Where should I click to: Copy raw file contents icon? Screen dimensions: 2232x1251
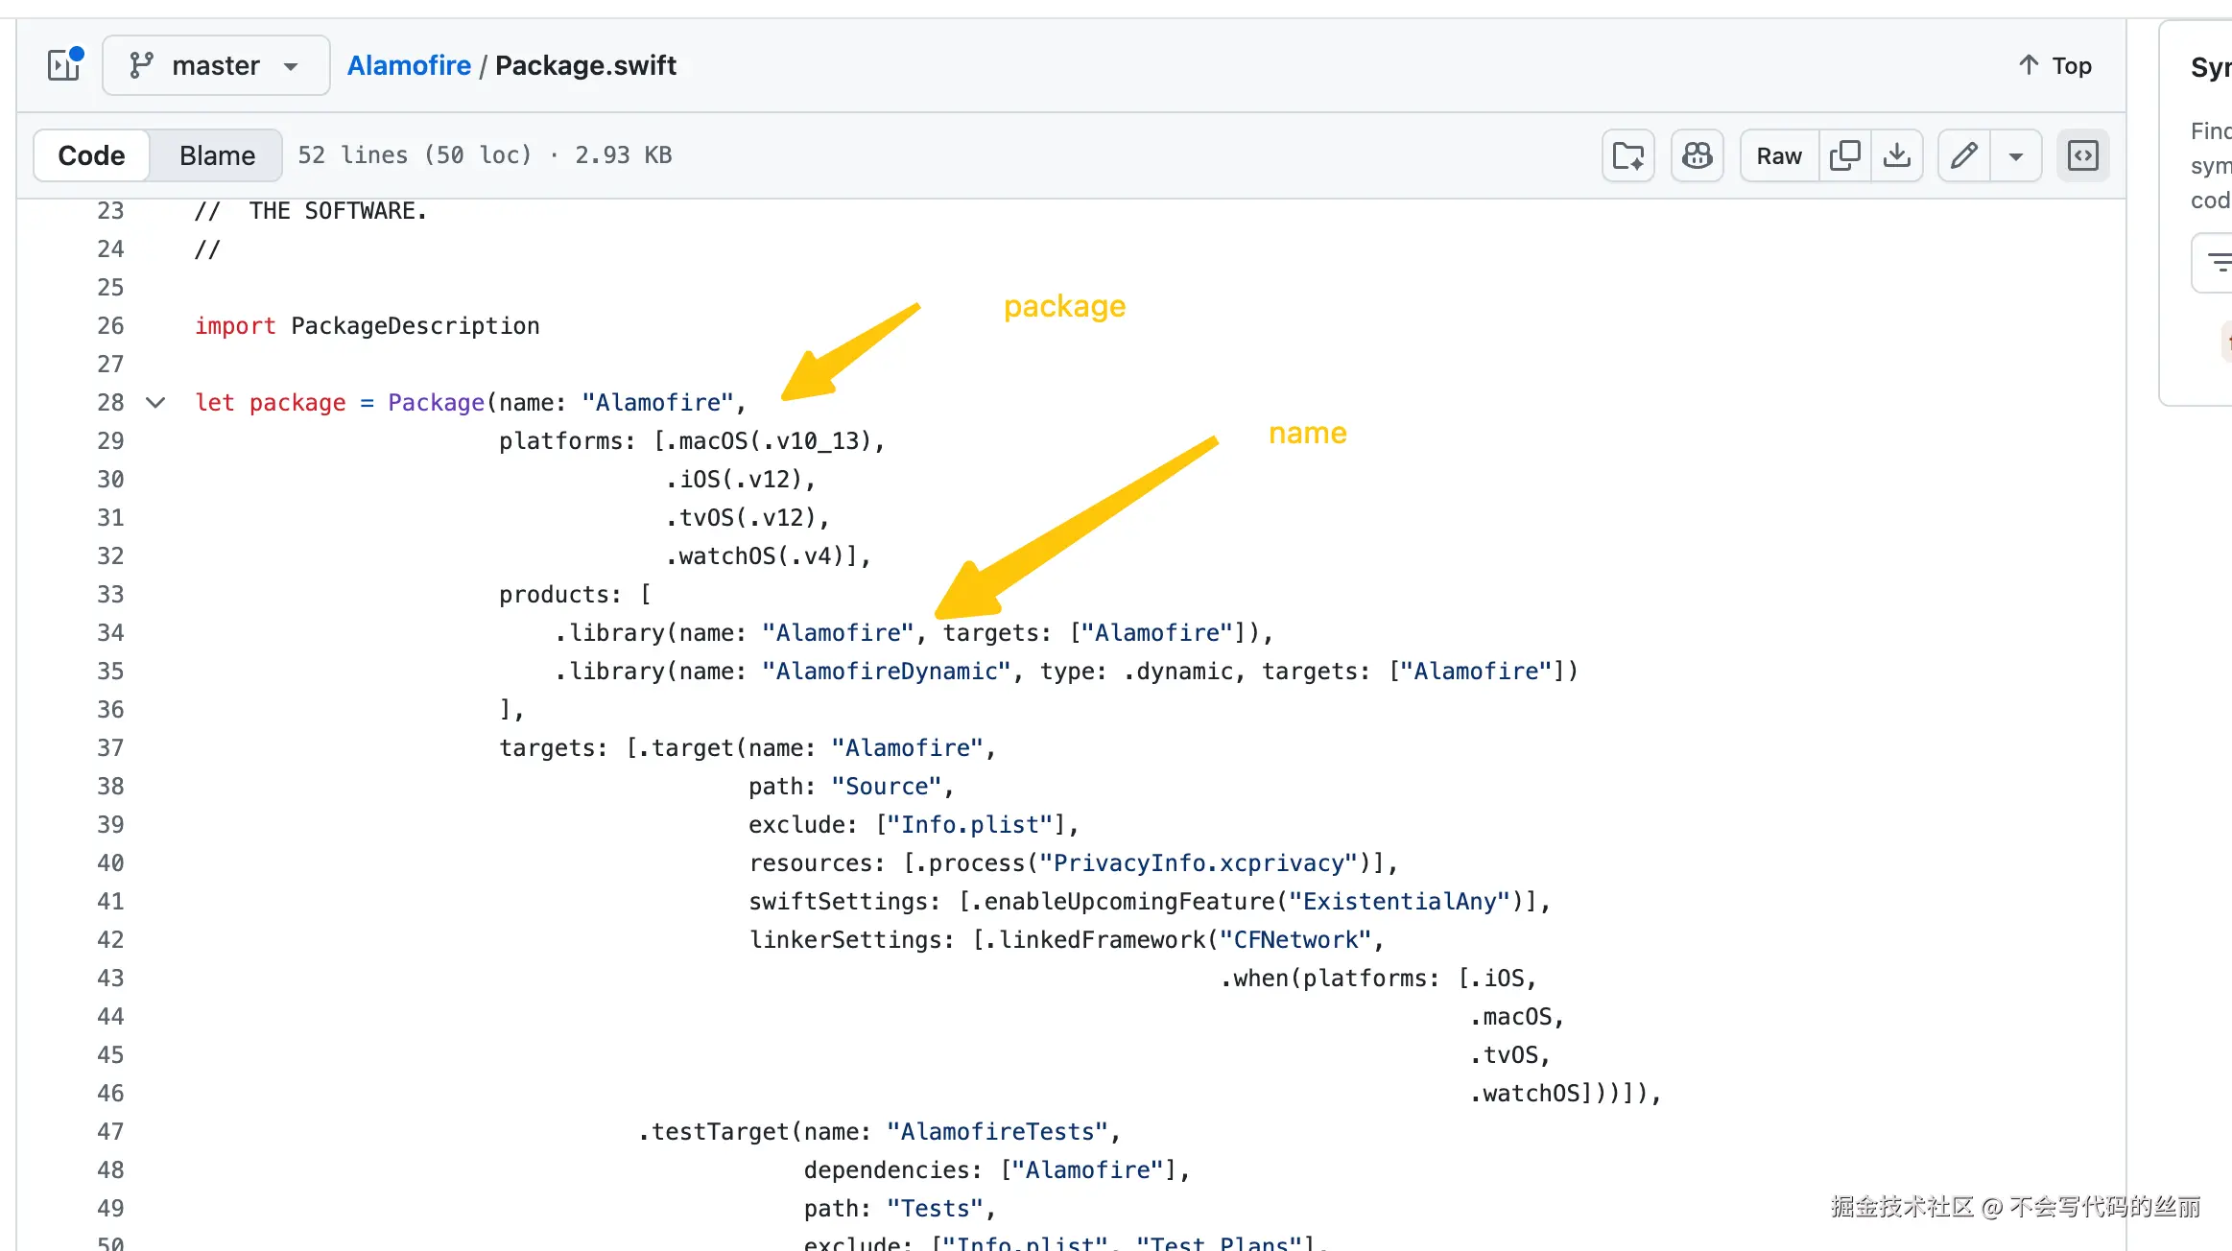pos(1844,155)
